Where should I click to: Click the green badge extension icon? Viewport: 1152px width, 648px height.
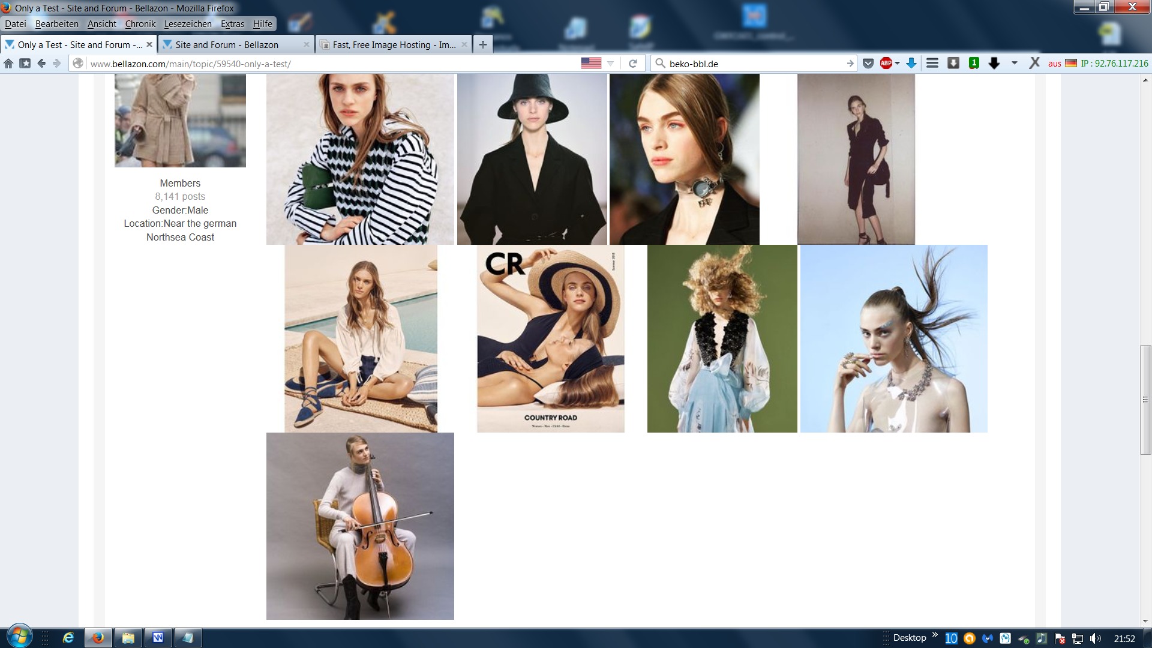pyautogui.click(x=974, y=63)
